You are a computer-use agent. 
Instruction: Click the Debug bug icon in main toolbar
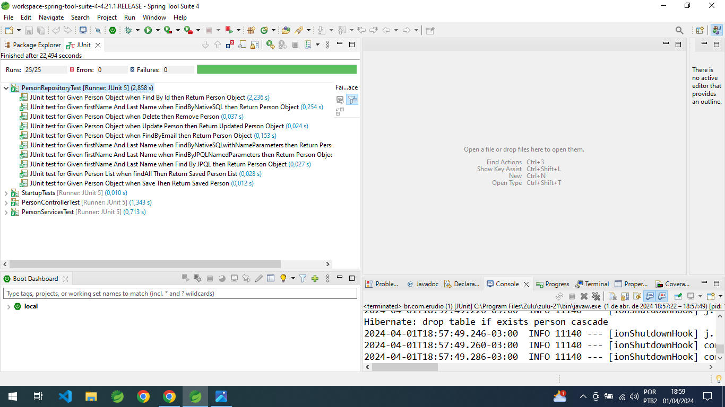(128, 30)
